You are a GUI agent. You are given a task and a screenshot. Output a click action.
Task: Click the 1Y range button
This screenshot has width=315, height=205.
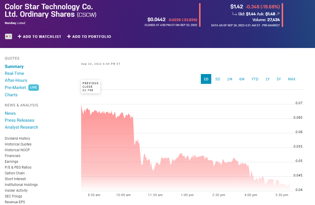(x=267, y=79)
